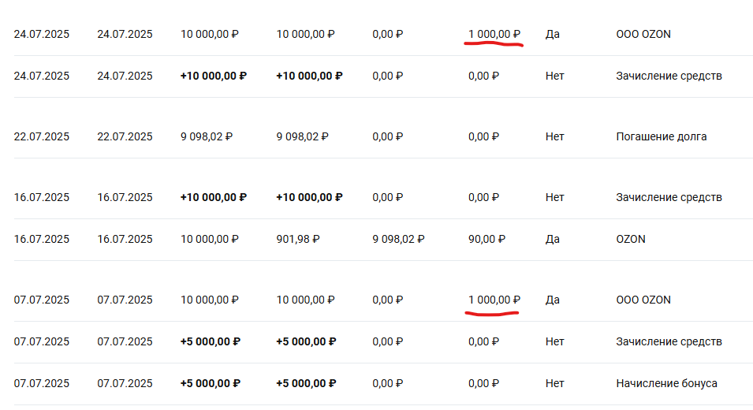Viewport: 753px width, 410px height.
Task: Open the "ООО OZON" entry dated 07.07.2025
Action: (x=643, y=300)
